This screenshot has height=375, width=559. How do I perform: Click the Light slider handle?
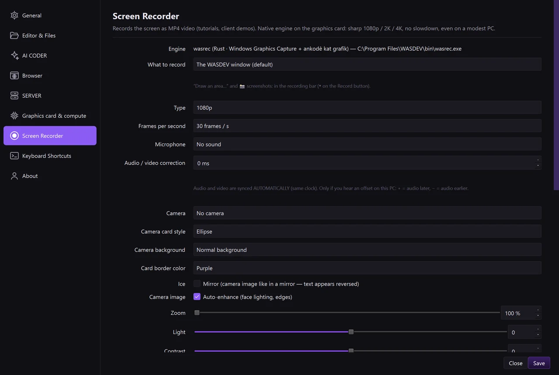coord(351,332)
